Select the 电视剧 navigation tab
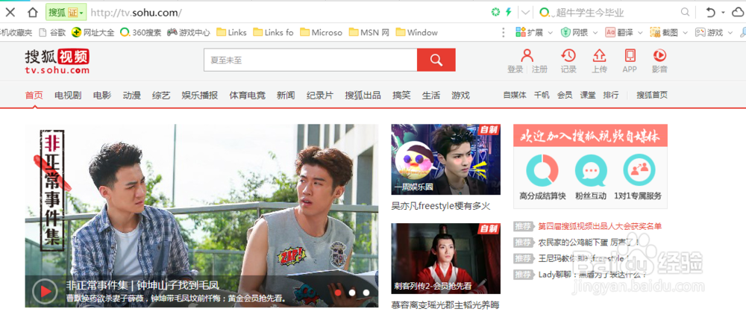 tap(68, 96)
